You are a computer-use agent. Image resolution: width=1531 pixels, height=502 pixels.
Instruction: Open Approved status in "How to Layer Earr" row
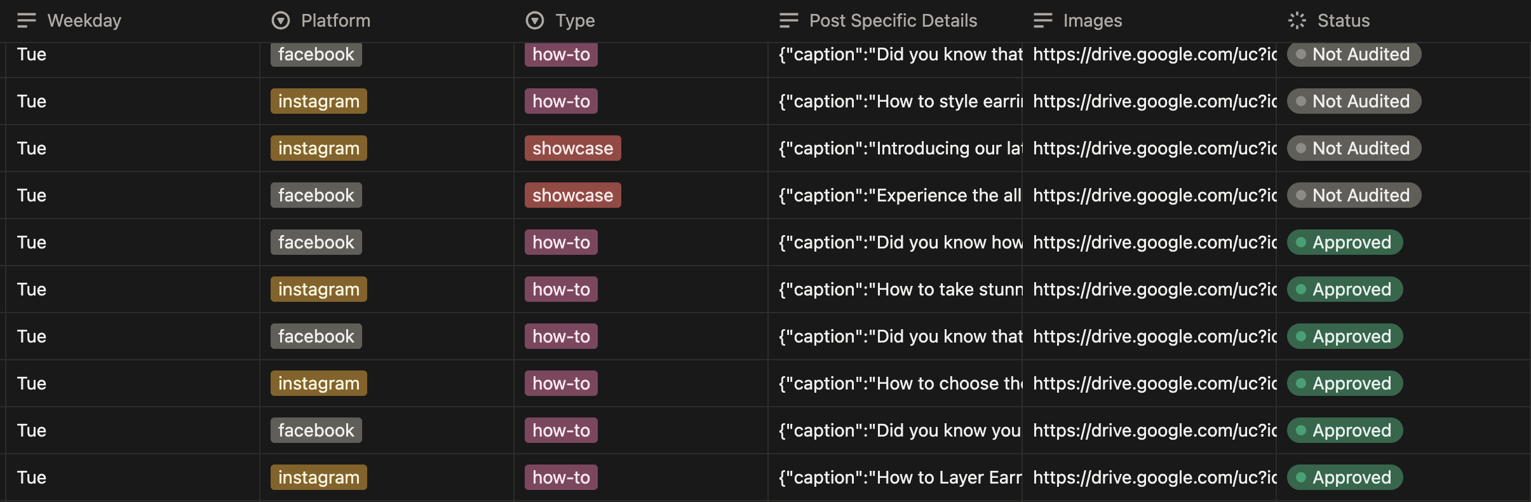pos(1345,477)
